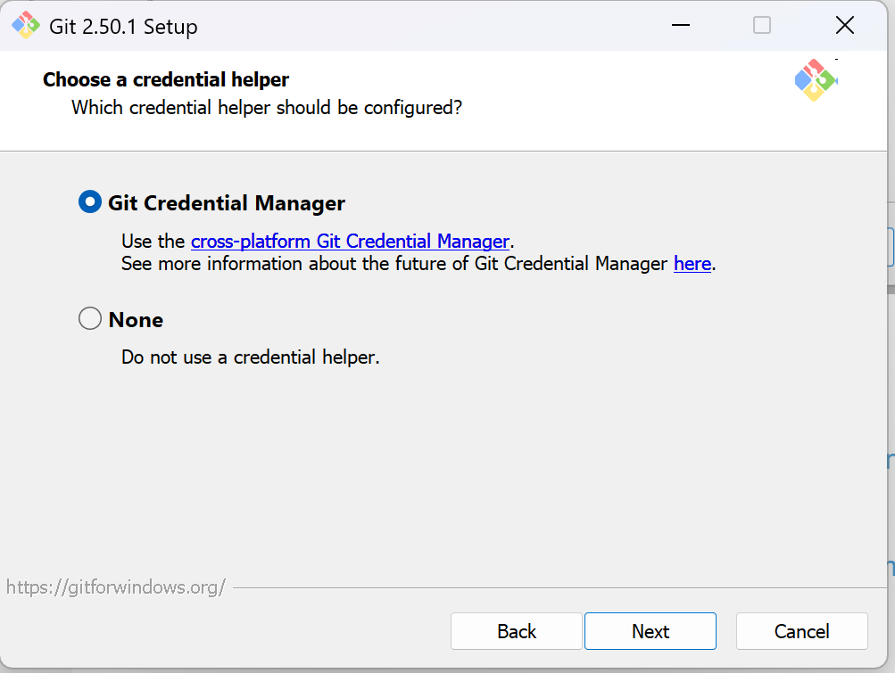Minimize the Git Setup window
This screenshot has height=673, width=895.
click(680, 25)
